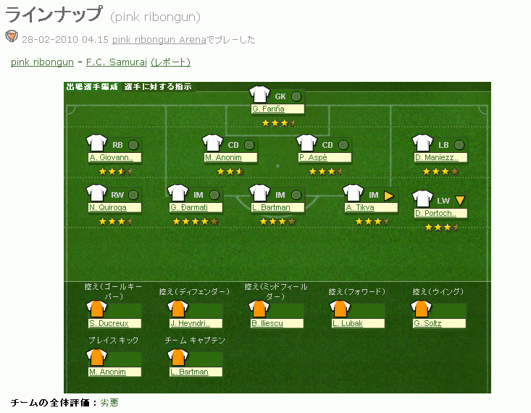Switch to the 選手に対する指示 tab

click(x=157, y=87)
